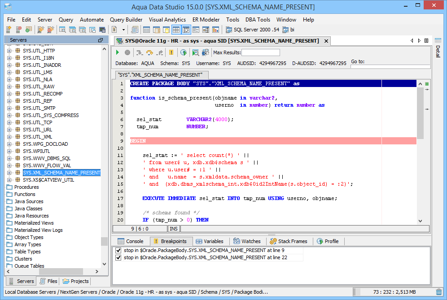The width and height of the screenshot is (447, 300).
Task: Switch to the Stack Frames tab
Action: tap(289, 241)
